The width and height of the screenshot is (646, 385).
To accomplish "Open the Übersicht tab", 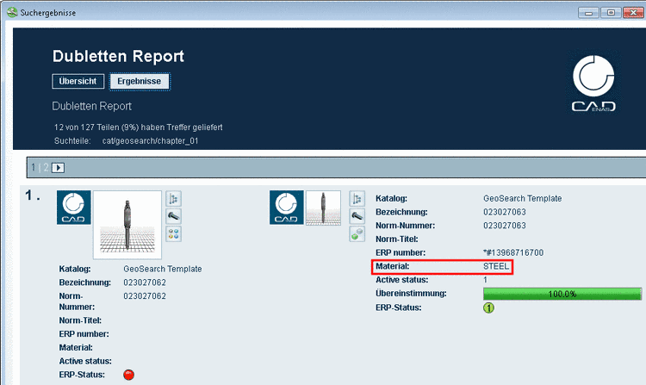I will [x=78, y=81].
